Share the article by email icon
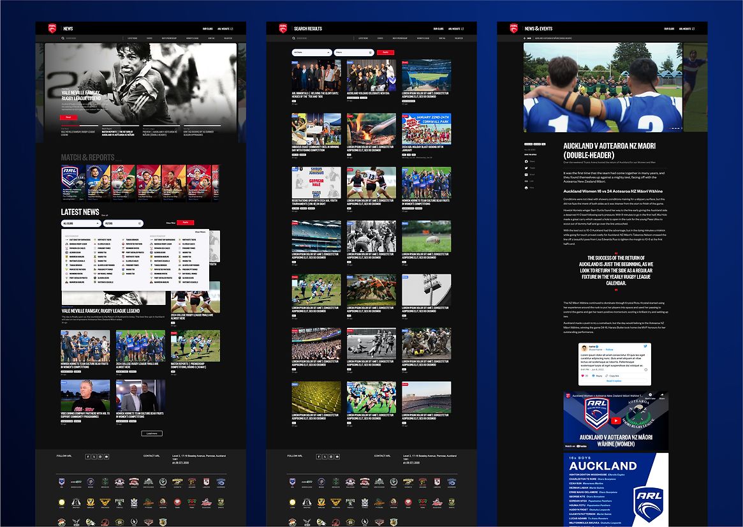Screen dimensions: 743x527 (526, 174)
